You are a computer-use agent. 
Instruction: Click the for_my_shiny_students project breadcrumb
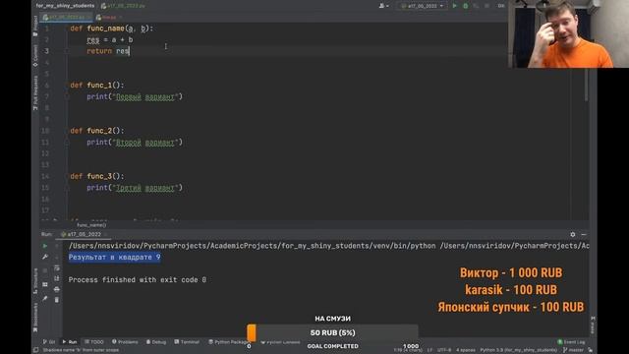(65, 6)
